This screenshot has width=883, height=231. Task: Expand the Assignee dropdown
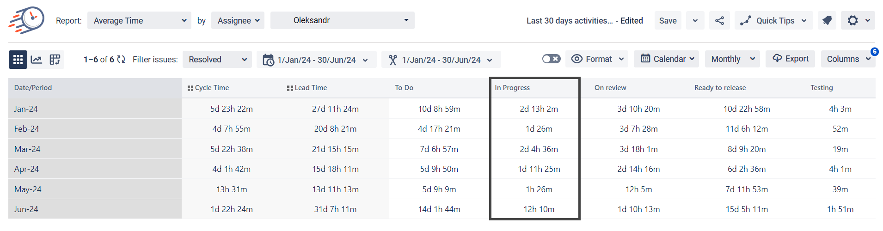click(x=238, y=21)
